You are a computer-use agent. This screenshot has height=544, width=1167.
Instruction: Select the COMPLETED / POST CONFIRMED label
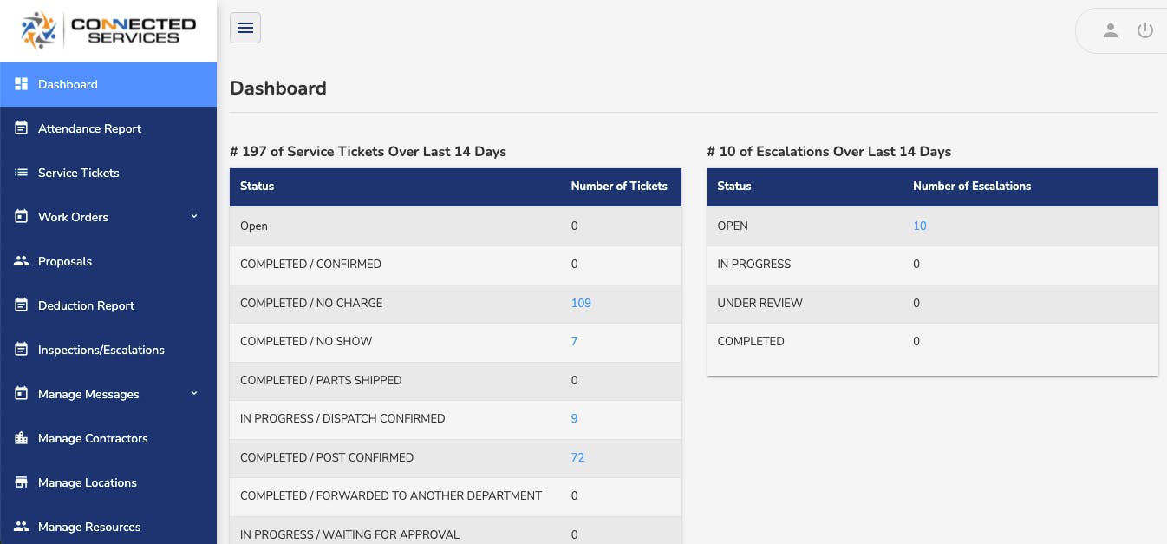point(327,457)
